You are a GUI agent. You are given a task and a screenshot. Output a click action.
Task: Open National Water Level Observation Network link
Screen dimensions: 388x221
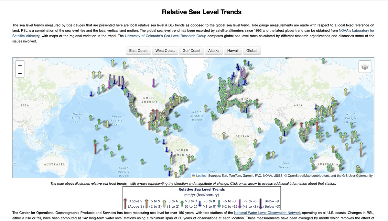point(267,213)
